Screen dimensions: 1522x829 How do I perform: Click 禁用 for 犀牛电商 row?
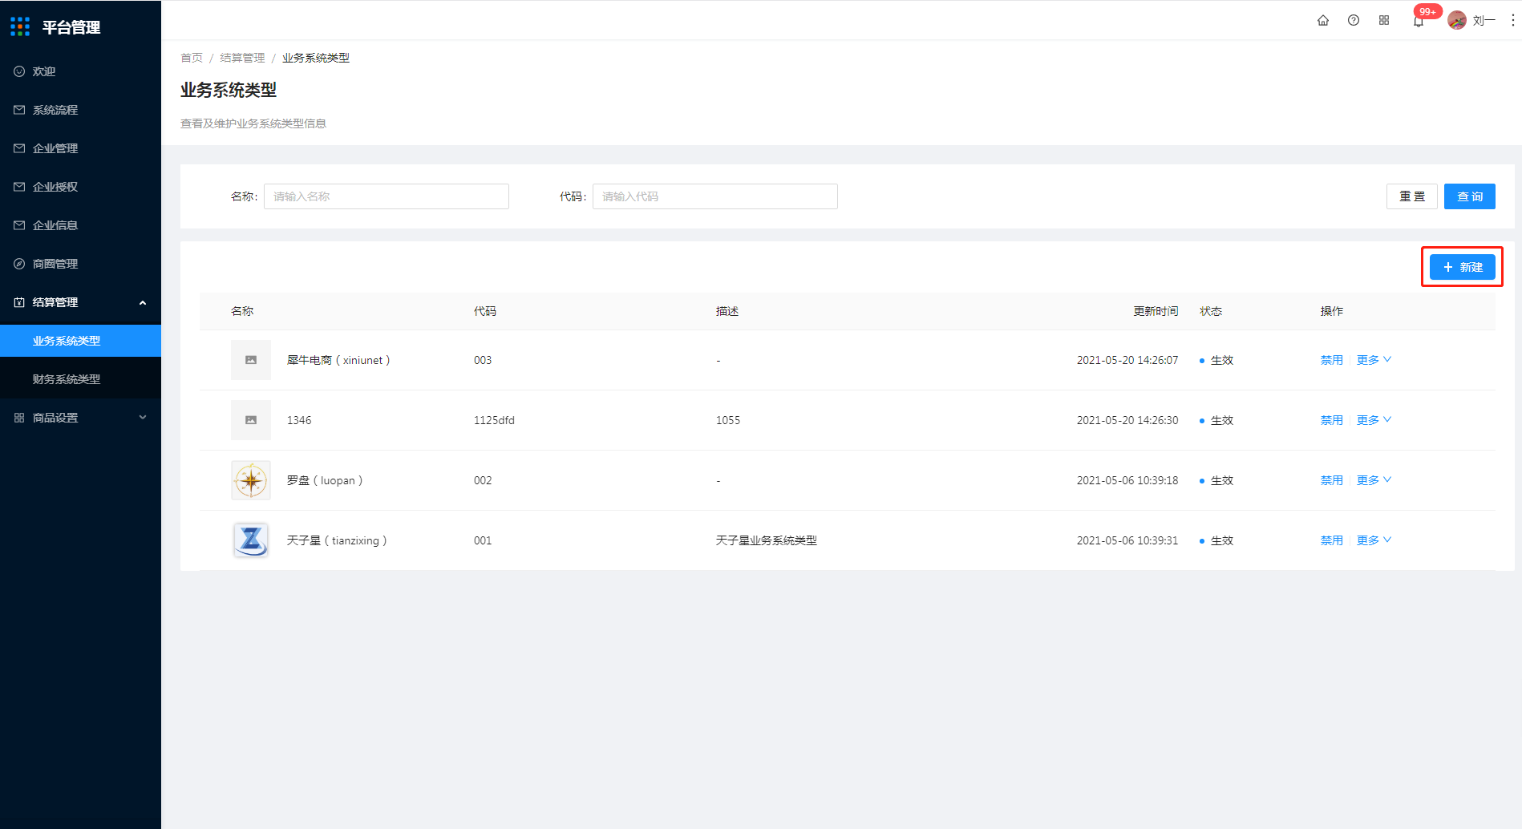click(x=1331, y=360)
